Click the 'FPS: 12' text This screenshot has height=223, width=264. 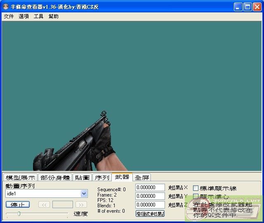[105, 200]
